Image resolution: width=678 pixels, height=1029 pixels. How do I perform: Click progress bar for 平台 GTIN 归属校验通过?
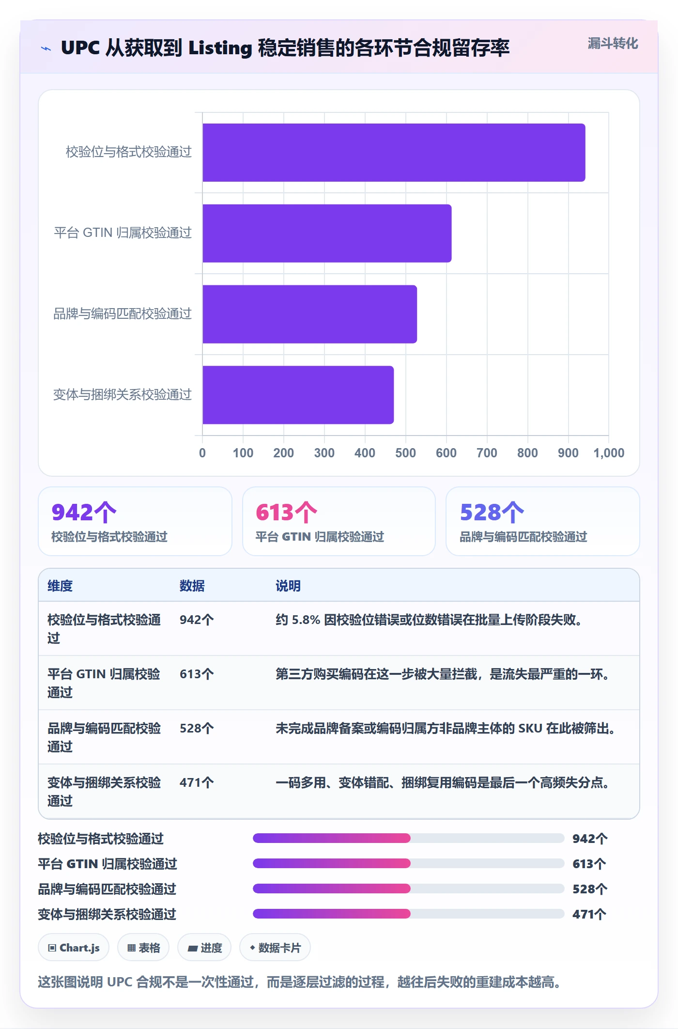tap(408, 863)
